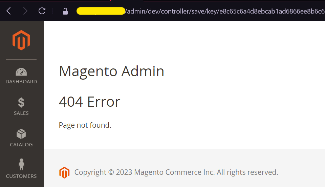This screenshot has height=187, width=325.
Task: Open the Sales menu label
Action: coord(21,113)
